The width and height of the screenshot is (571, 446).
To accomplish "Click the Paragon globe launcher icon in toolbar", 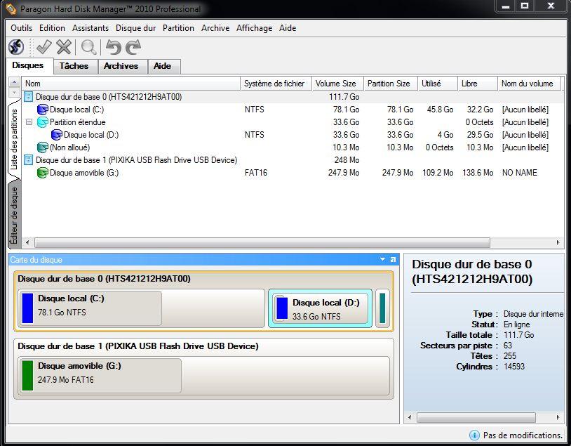I will tap(16, 47).
